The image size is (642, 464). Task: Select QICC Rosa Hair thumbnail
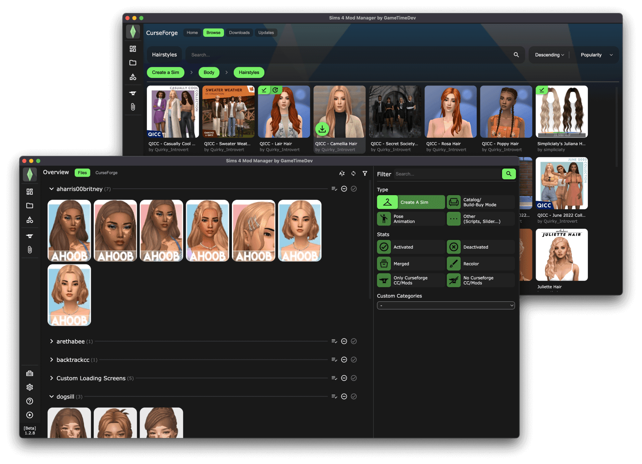tap(450, 111)
